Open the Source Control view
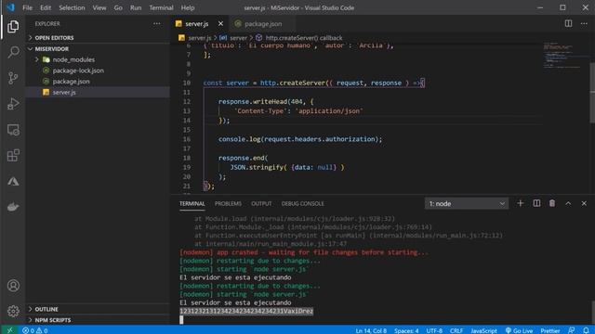The width and height of the screenshot is (595, 334). 13,78
